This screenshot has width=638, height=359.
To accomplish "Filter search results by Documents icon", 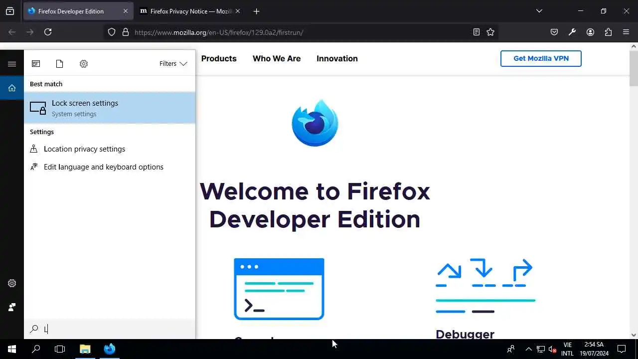I will point(60,64).
